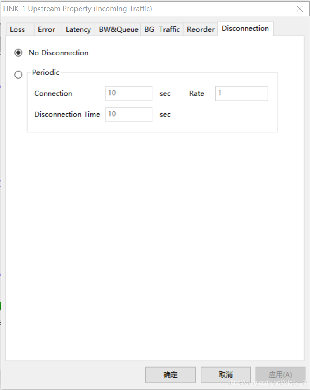
Task: Open the Error tab
Action: 48,29
